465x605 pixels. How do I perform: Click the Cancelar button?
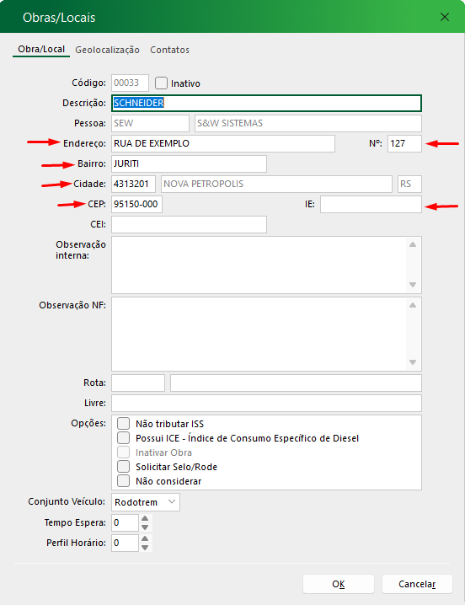(x=417, y=584)
